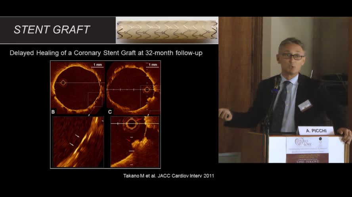Viewport: 352px width, 197px height.
Task: Click the white arrows in lower-left panel
Action: [x=74, y=140]
